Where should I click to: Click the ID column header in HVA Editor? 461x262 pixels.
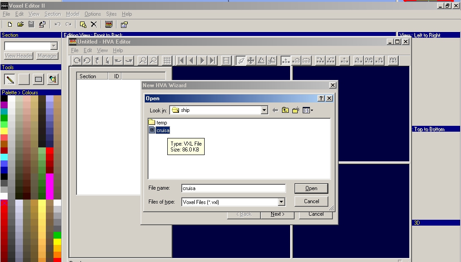pos(115,76)
